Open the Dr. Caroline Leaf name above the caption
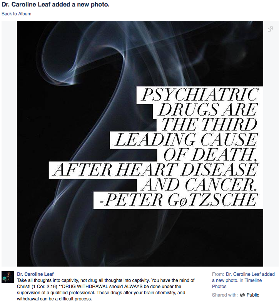This screenshot has width=279, height=305. (x=35, y=274)
